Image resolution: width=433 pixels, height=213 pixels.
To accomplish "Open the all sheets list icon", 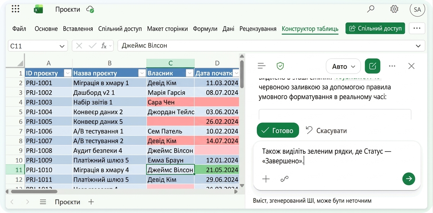I will tap(43, 202).
